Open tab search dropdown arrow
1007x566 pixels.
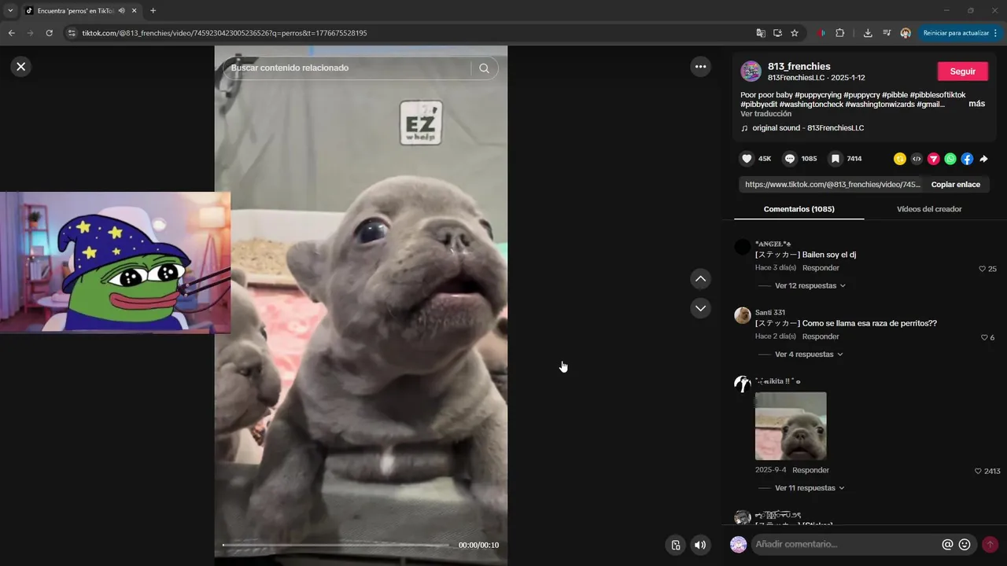click(10, 11)
